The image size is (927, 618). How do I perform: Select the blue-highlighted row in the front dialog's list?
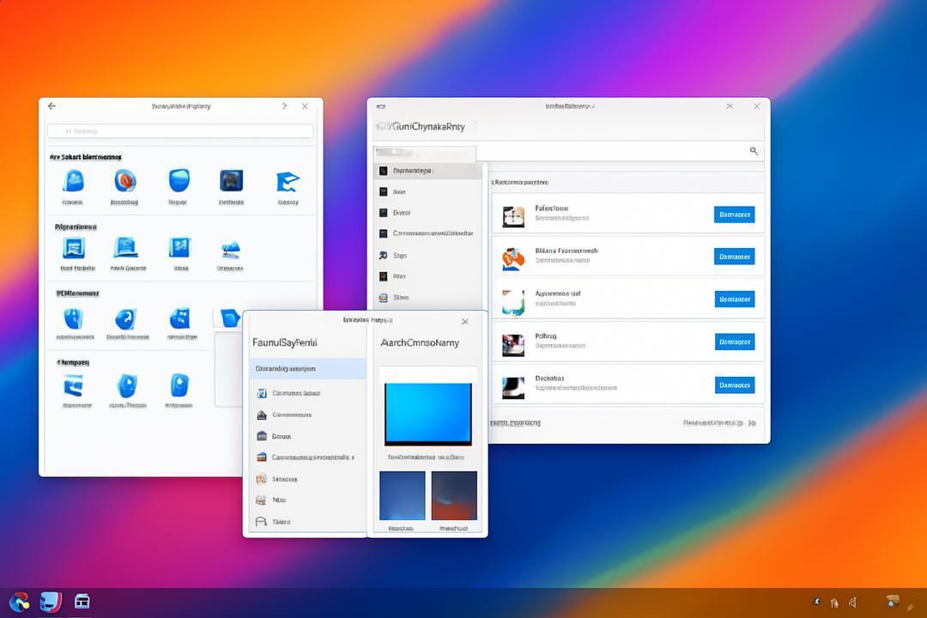pyautogui.click(x=308, y=368)
